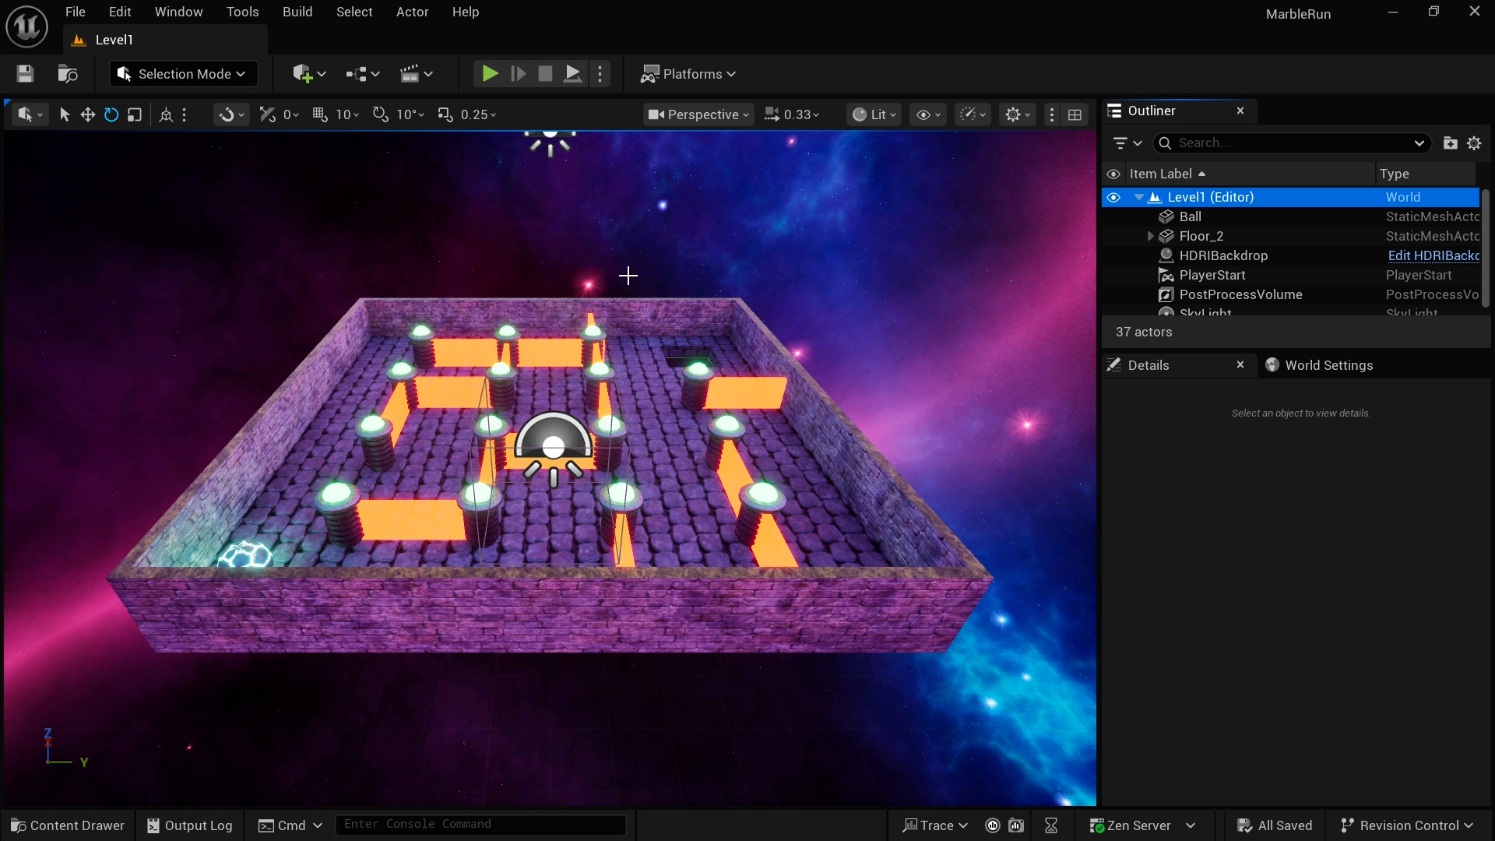Open the Add content (cube plus) dropdown

click(x=309, y=74)
